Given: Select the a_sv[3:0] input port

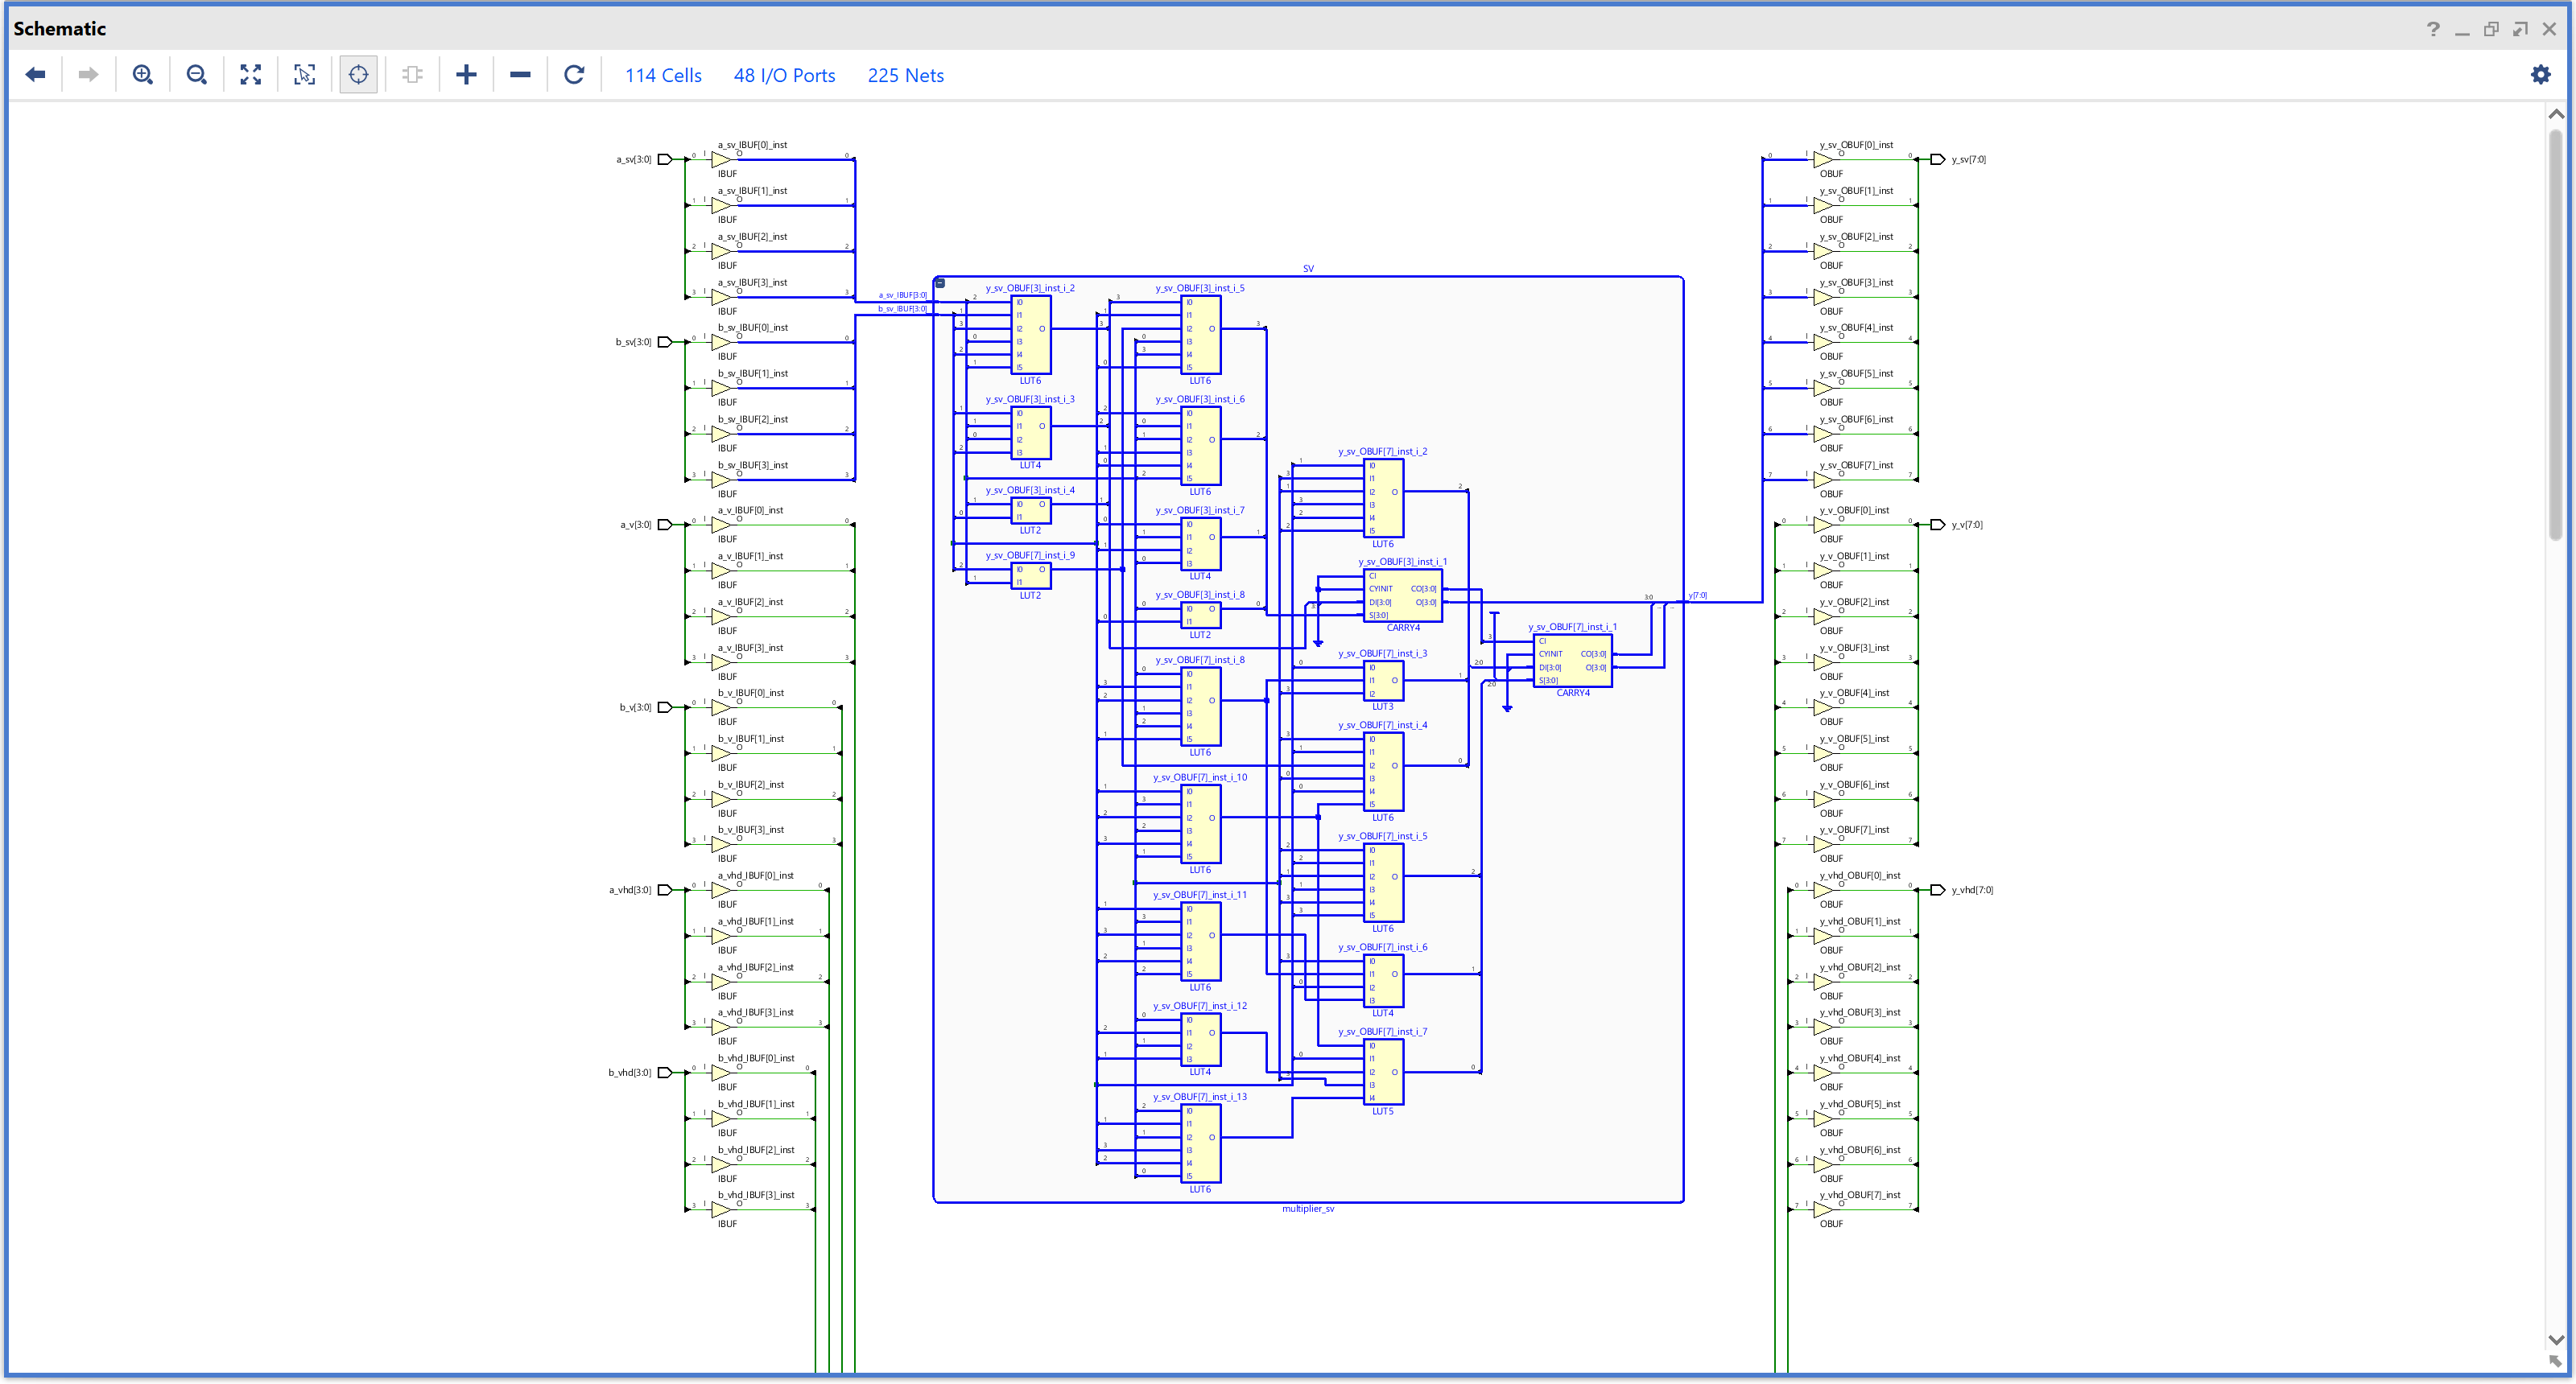Looking at the screenshot, I should pyautogui.click(x=664, y=160).
